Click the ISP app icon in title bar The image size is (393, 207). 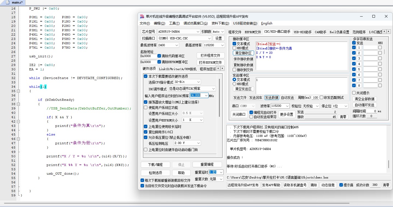tap(142, 16)
